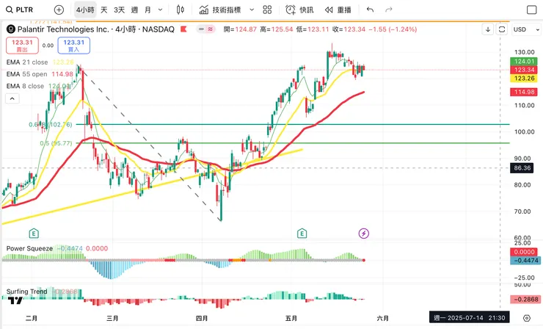Redo the chart action

point(389,10)
